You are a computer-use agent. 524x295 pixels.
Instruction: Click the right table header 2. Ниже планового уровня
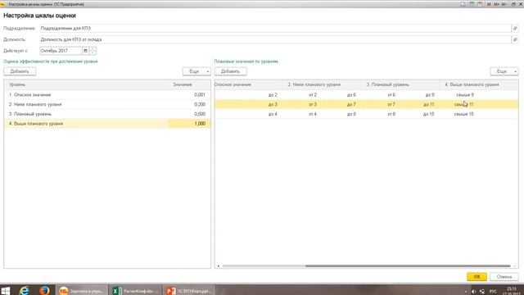tap(322, 85)
